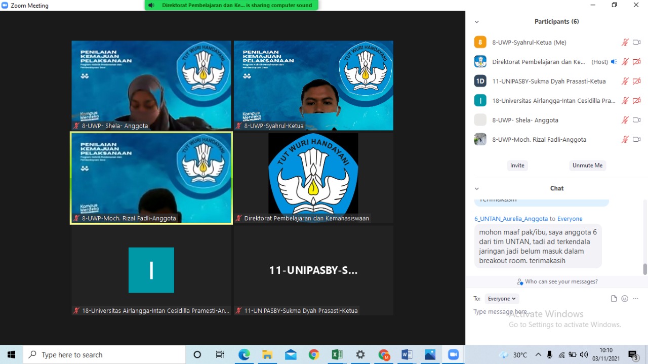Viewport: 648px width, 364px height.
Task: Toggle camera icon in 8-UWP-Syahrul-Ketua (Me) row
Action: pos(637,43)
